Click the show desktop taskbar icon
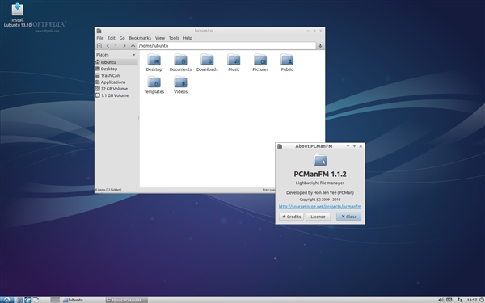485x303 pixels. coord(36,300)
